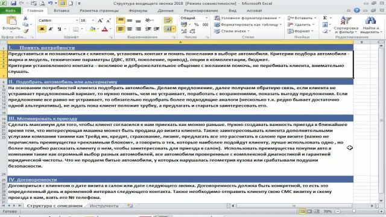Image resolution: width=386 pixels, height=217 pixels.
Task: Click the Borders icon
Action: point(76,29)
